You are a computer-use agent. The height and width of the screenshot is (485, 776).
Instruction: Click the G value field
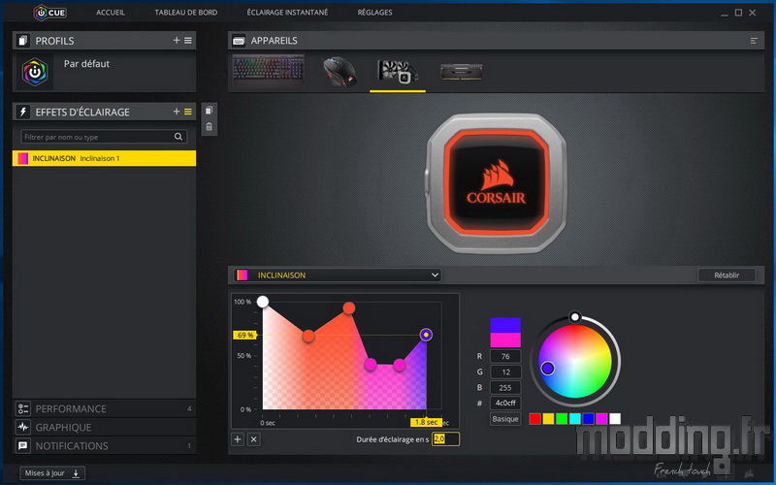(505, 372)
